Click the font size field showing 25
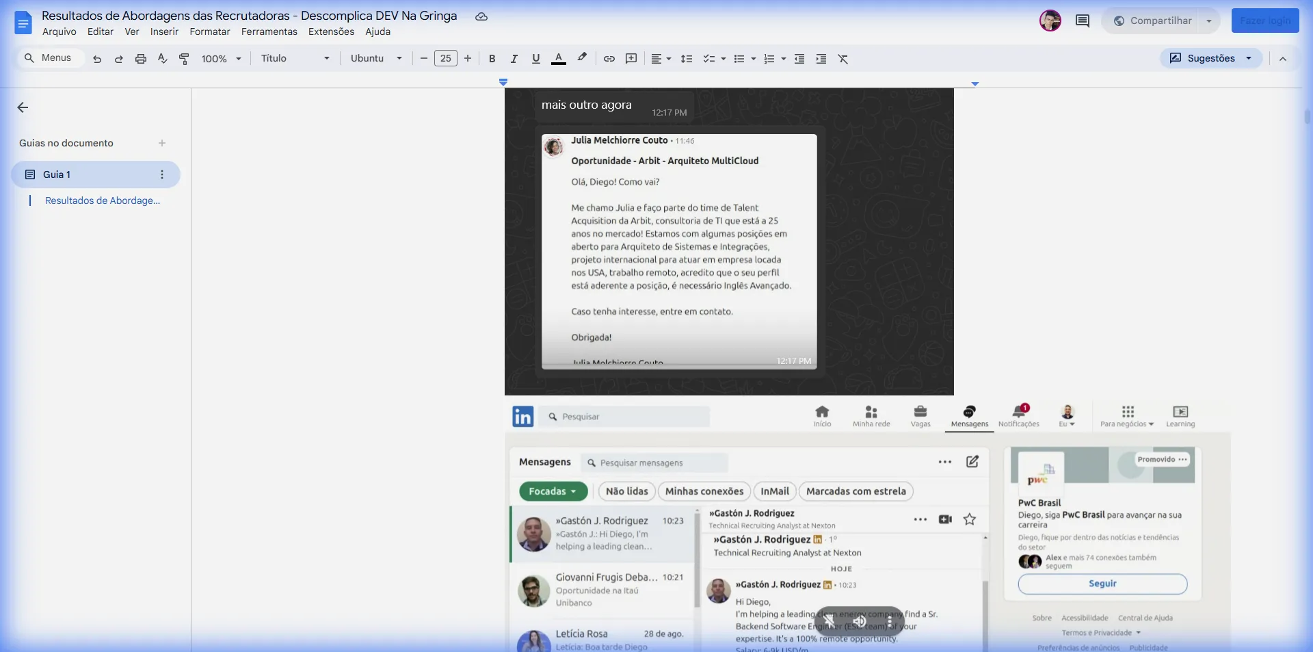This screenshot has width=1313, height=652. tap(446, 59)
